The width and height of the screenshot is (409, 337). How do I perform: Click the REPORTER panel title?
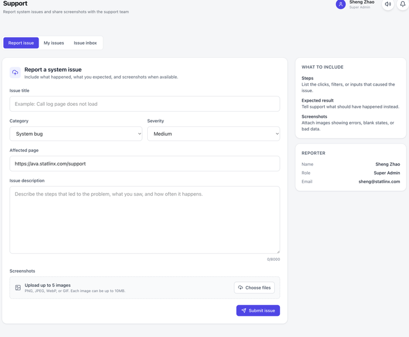(313, 153)
